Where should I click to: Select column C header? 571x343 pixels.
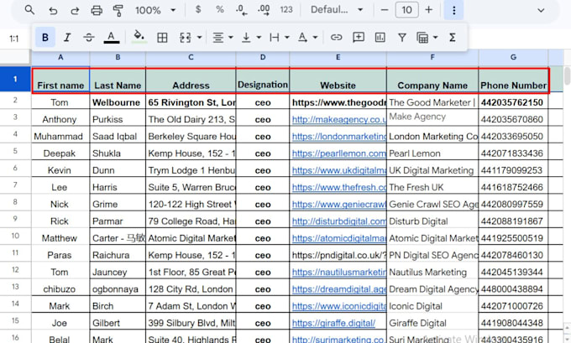pos(191,57)
